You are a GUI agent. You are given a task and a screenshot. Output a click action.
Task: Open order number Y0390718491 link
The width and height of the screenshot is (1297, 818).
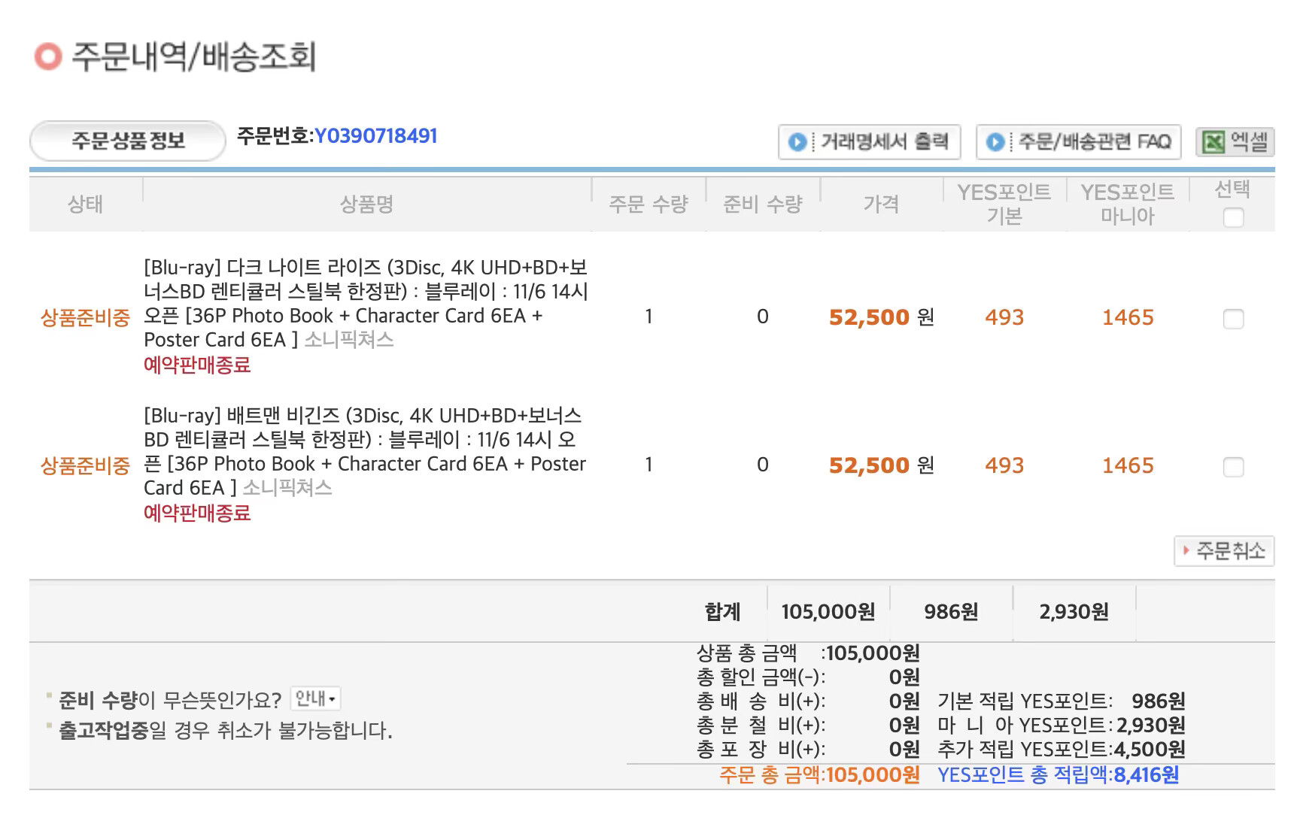pyautogui.click(x=375, y=136)
